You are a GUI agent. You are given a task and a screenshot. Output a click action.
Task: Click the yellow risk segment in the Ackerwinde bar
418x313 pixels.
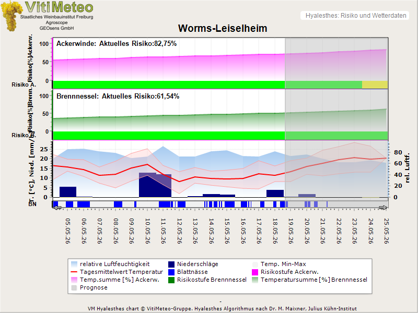[375, 85]
